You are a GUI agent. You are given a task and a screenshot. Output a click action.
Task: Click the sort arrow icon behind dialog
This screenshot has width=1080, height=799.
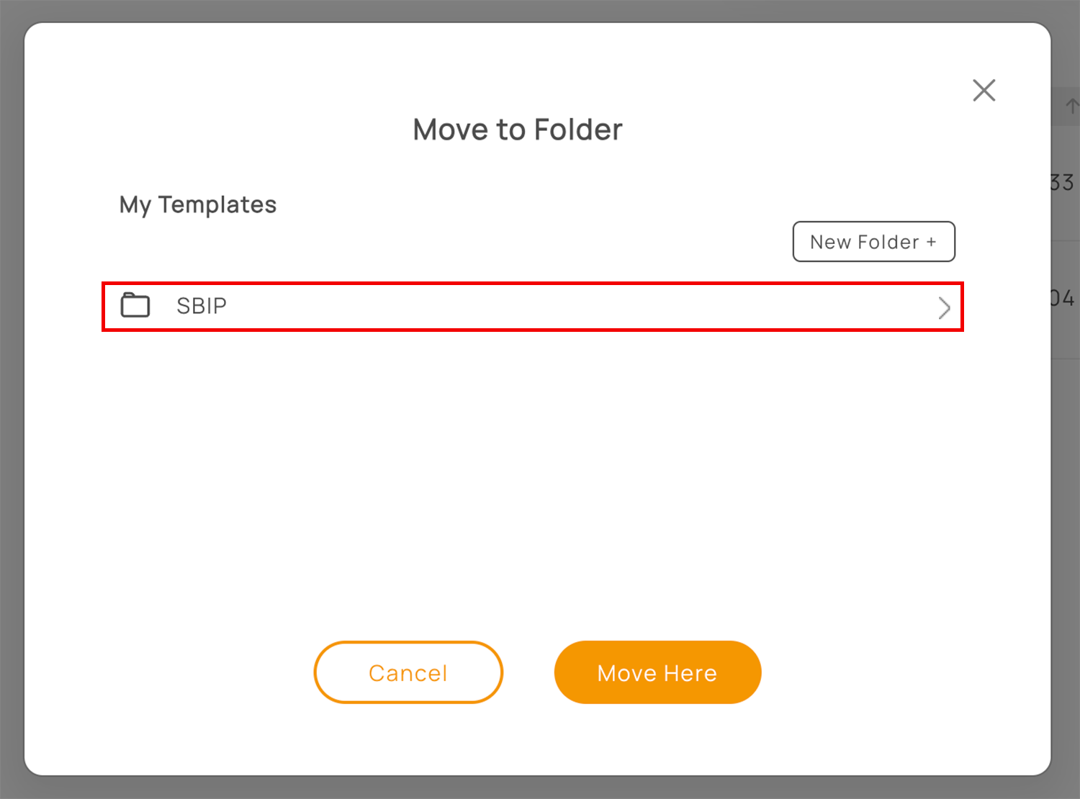[x=1071, y=107]
